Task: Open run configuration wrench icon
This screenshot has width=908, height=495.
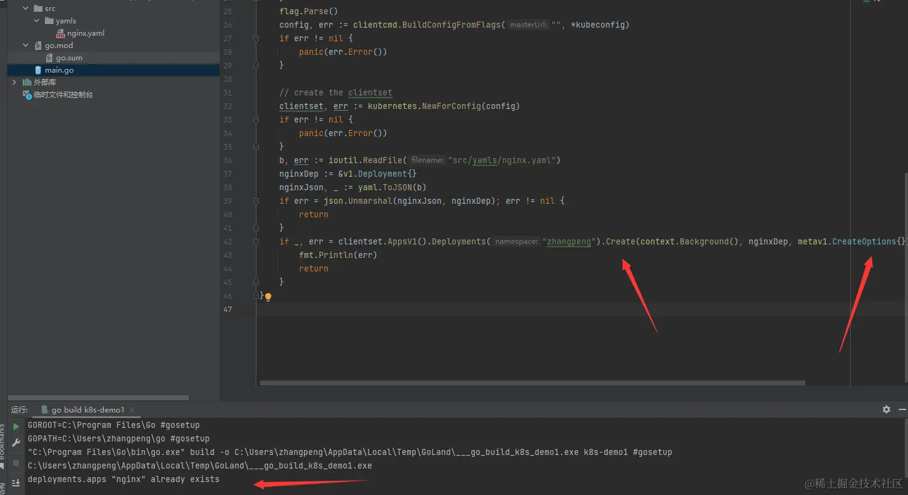Action: (17, 441)
